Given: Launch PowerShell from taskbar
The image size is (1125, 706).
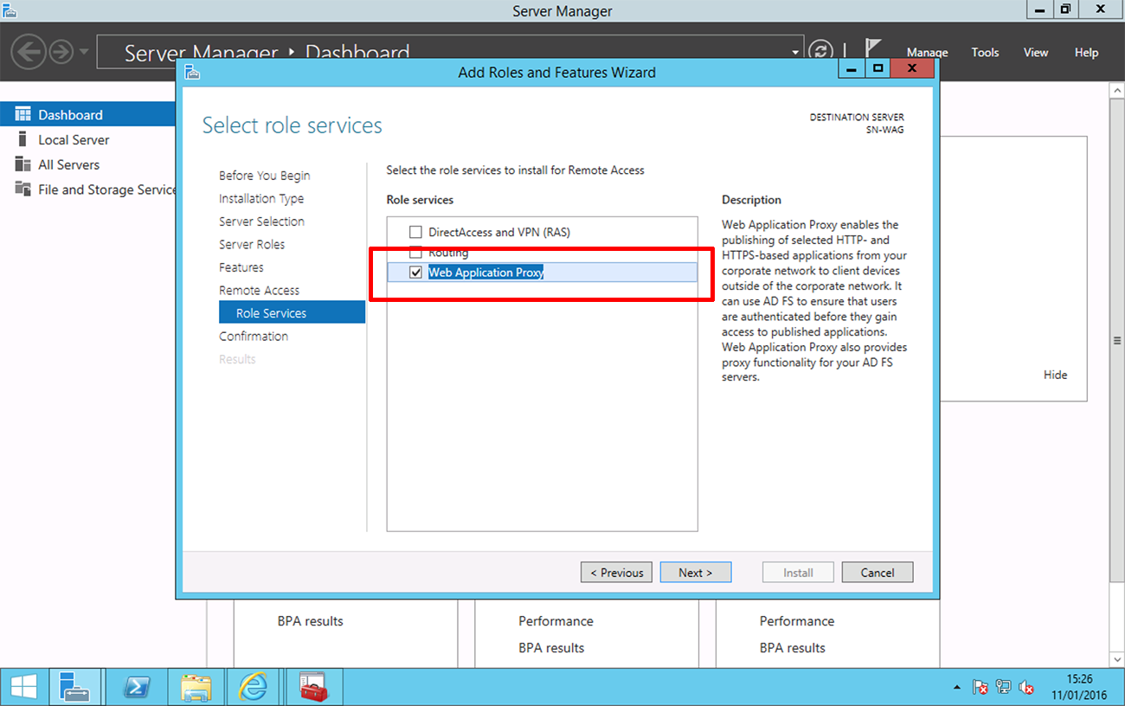Looking at the screenshot, I should click(137, 688).
